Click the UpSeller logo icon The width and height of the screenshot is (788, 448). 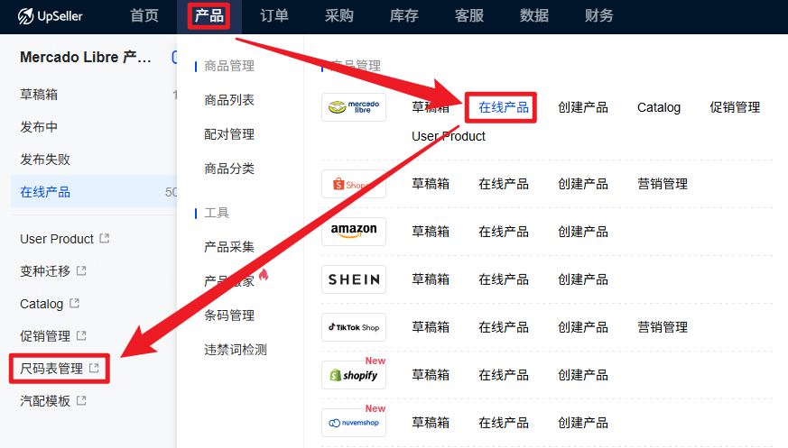[23, 15]
